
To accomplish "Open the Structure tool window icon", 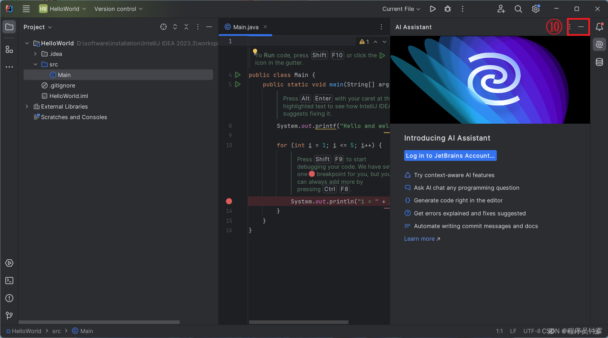I will pos(9,50).
